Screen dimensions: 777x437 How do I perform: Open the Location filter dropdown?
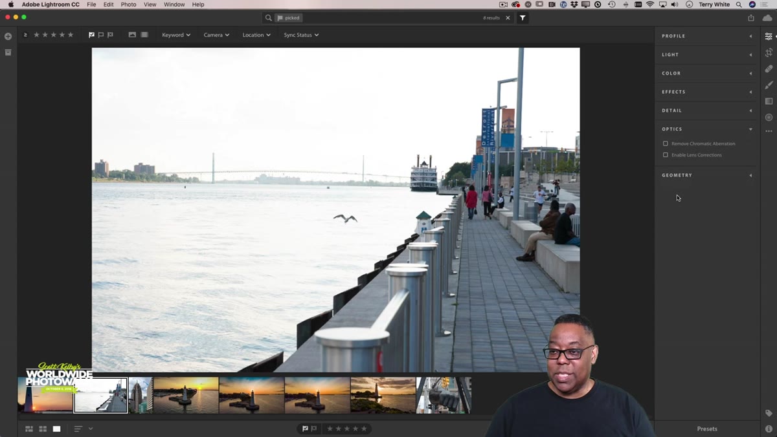tap(256, 35)
